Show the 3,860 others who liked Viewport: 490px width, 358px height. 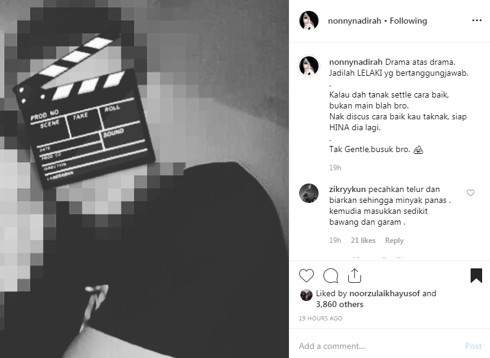pyautogui.click(x=339, y=304)
